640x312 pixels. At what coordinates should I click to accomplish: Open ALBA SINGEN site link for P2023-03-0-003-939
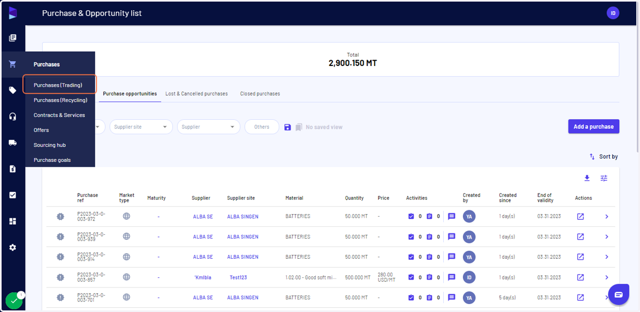pos(243,237)
